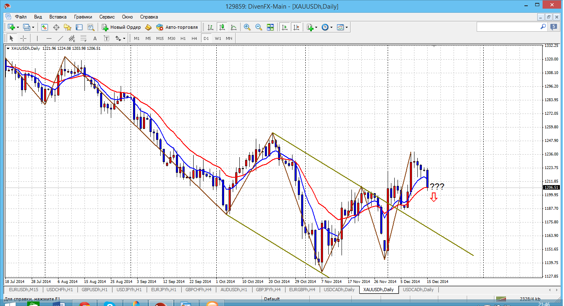Open the Indicators list icon
The width and height of the screenshot is (564, 306).
310,27
